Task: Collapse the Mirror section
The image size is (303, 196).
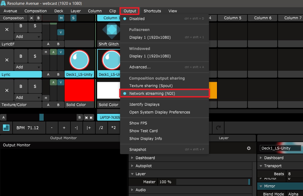Action: pyautogui.click(x=261, y=186)
